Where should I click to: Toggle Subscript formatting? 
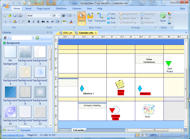48,22
